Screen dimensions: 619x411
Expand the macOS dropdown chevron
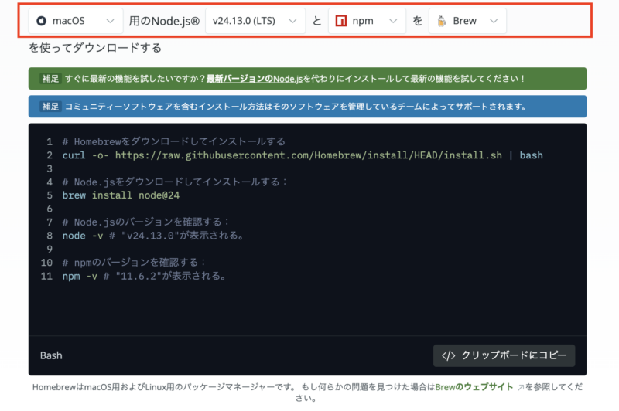click(111, 21)
